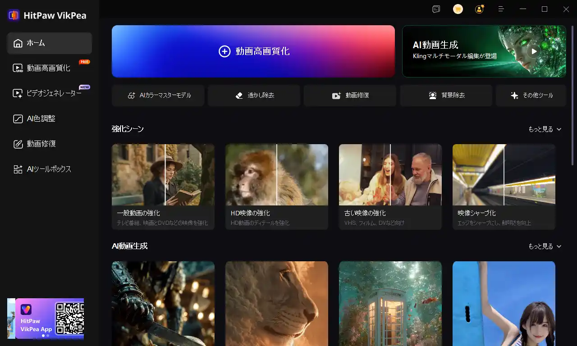
Task: Click the その他ツール sparkle icon
Action: pyautogui.click(x=514, y=96)
